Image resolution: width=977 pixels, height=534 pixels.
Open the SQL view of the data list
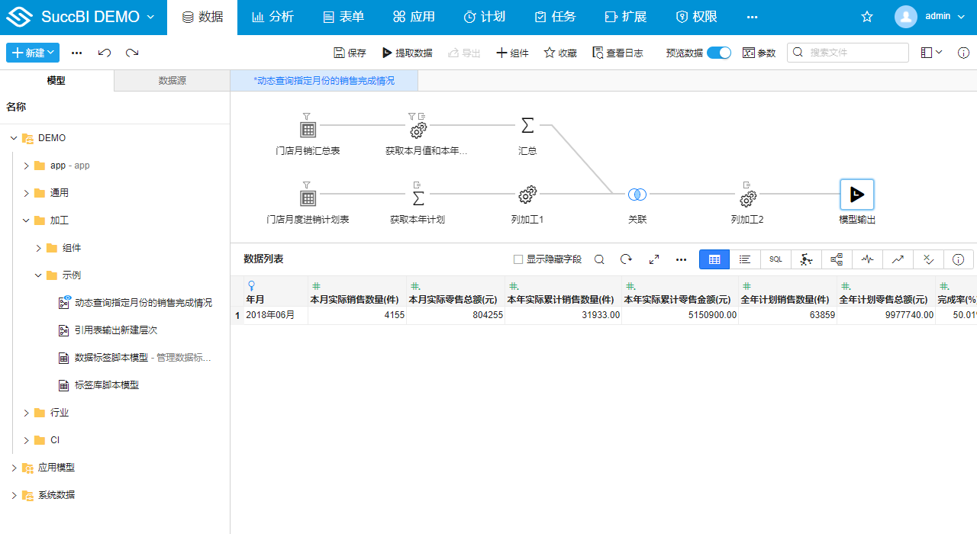pyautogui.click(x=775, y=259)
